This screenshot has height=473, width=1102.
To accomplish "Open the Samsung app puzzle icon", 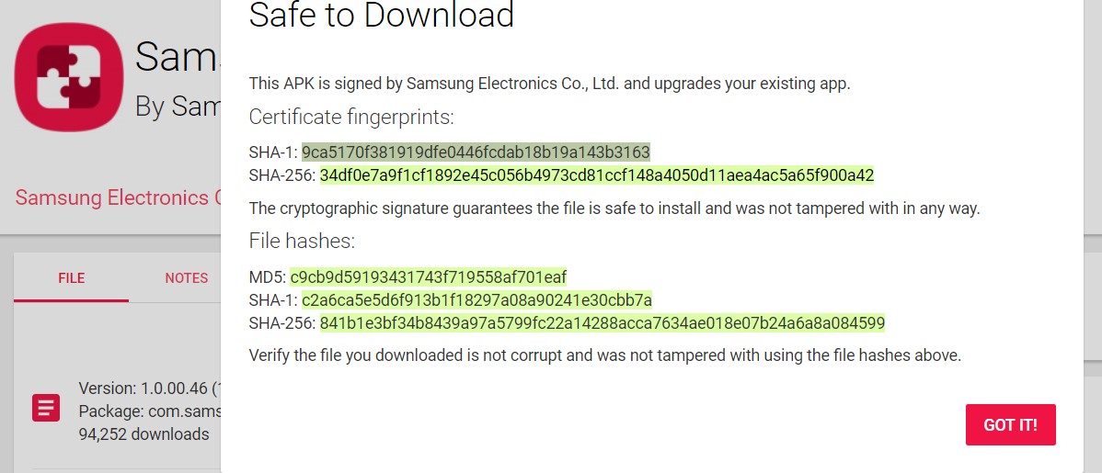I will pyautogui.click(x=69, y=77).
